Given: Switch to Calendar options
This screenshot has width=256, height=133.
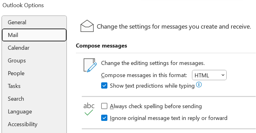Looking at the screenshot, I should 19,48.
